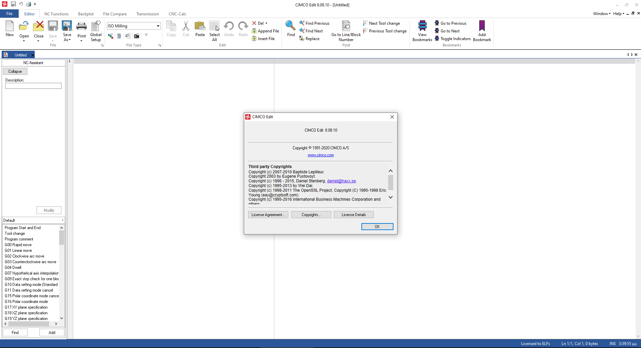641x348 pixels.
Task: Click the New file icon
Action: pos(10,26)
